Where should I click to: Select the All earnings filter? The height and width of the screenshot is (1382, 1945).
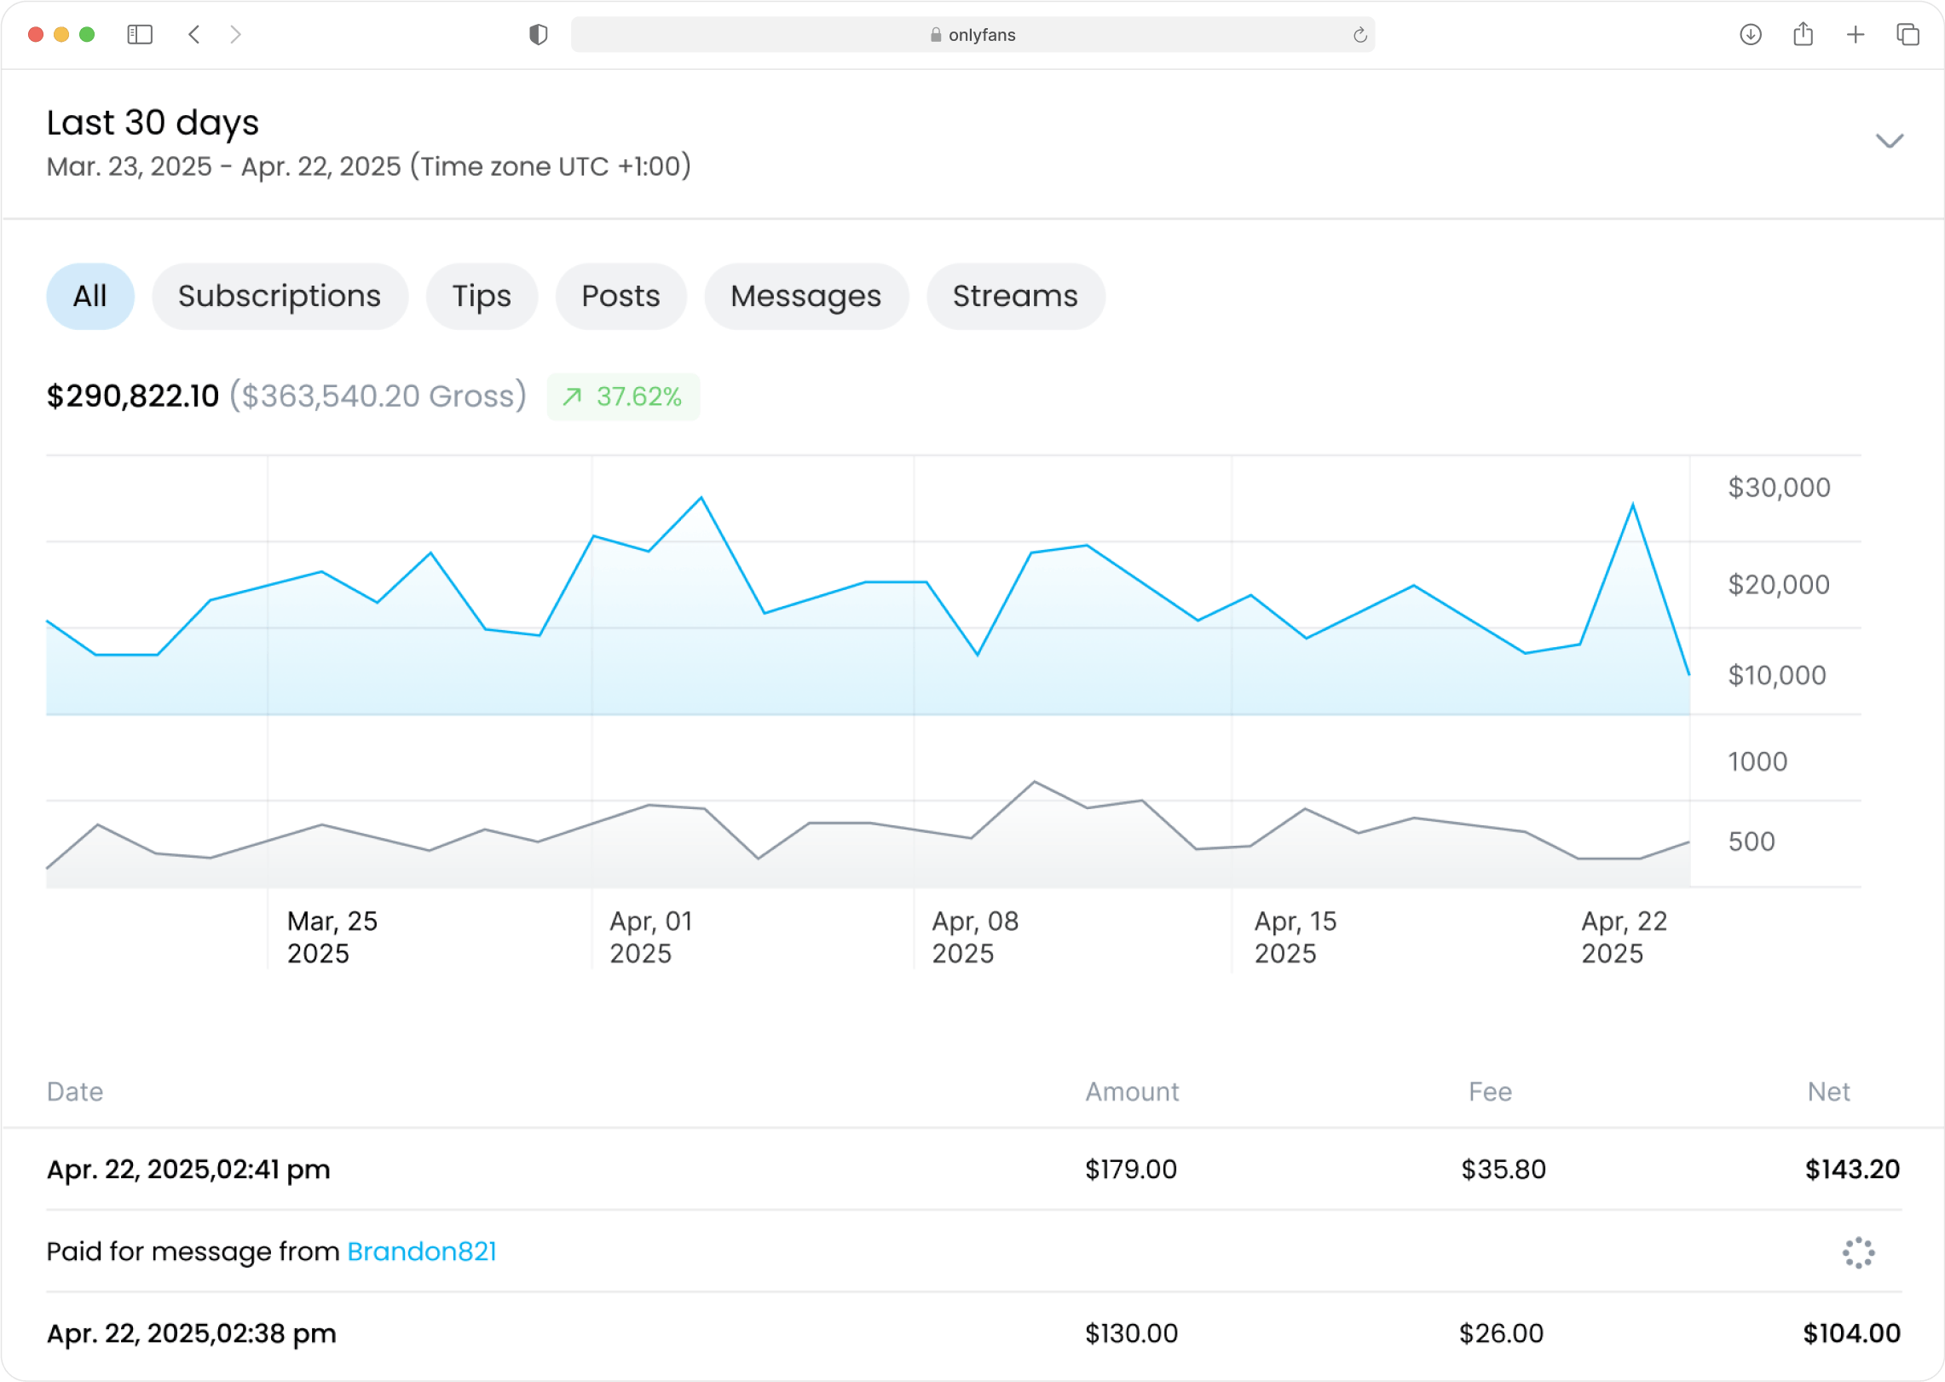(89, 296)
